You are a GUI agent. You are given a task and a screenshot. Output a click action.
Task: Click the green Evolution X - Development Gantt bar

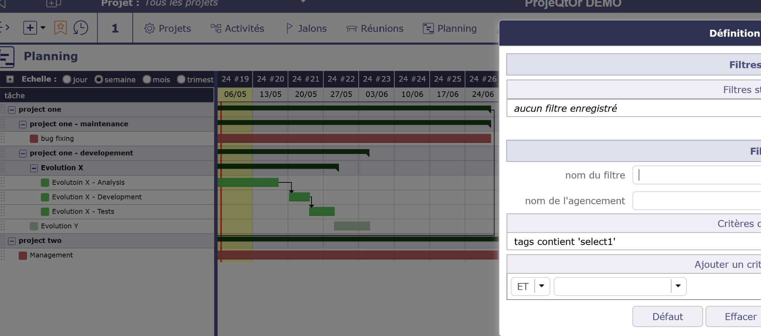pos(299,197)
